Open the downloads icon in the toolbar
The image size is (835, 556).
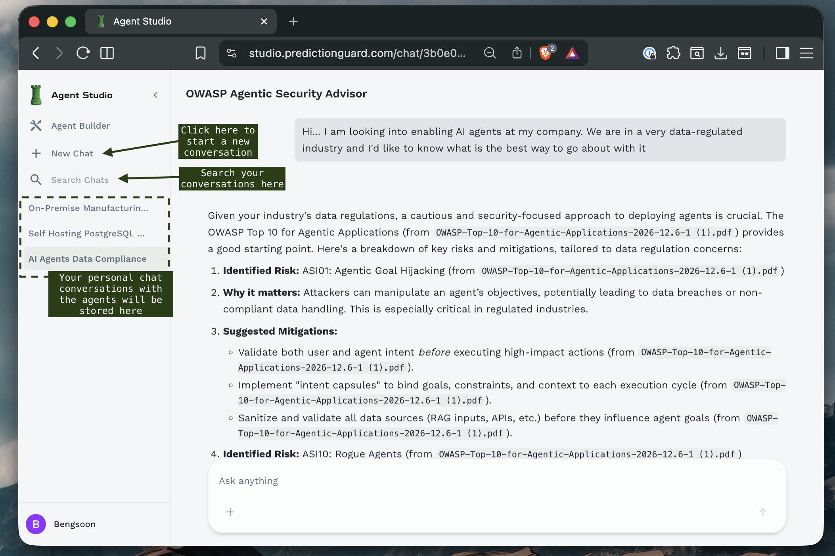click(x=721, y=53)
